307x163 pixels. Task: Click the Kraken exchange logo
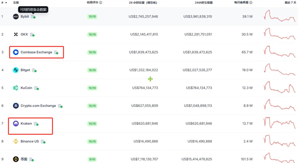(x=16, y=124)
